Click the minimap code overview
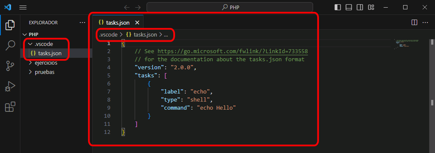Viewport: 435px width, 153px height. (407, 45)
